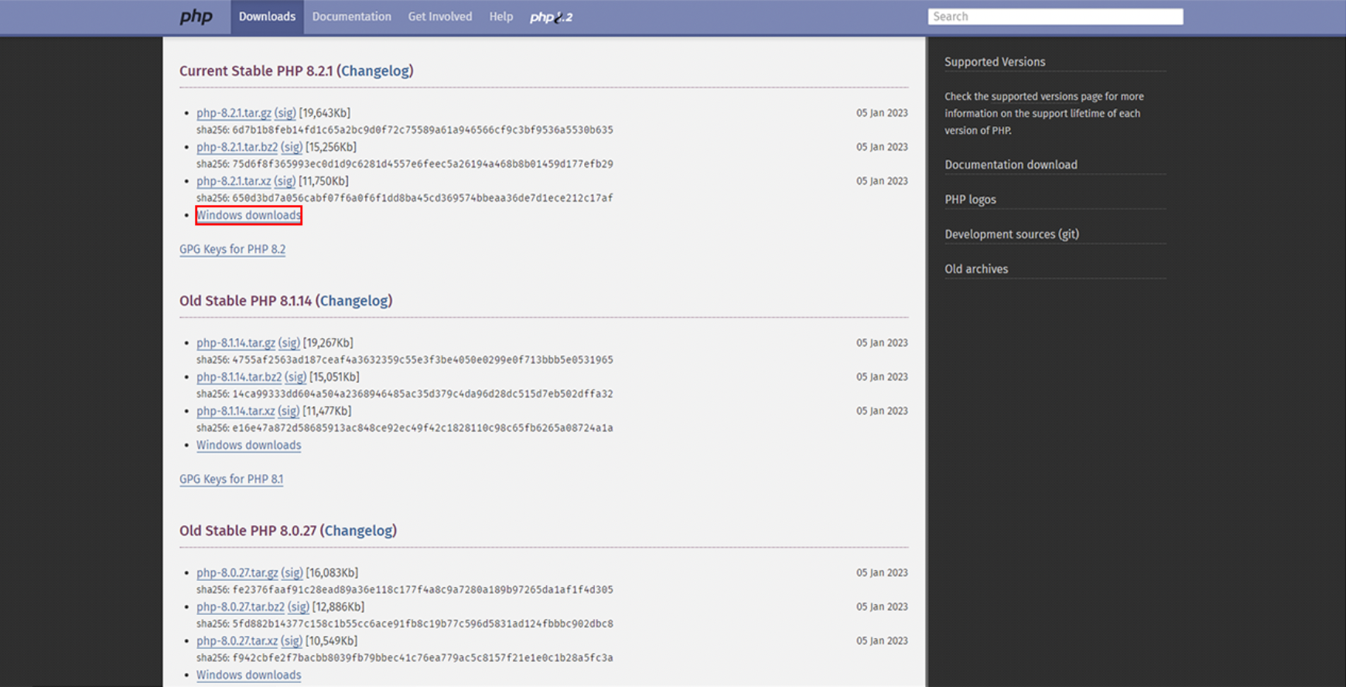This screenshot has width=1346, height=687.
Task: Open Development sources (git) link
Action: click(x=1012, y=234)
